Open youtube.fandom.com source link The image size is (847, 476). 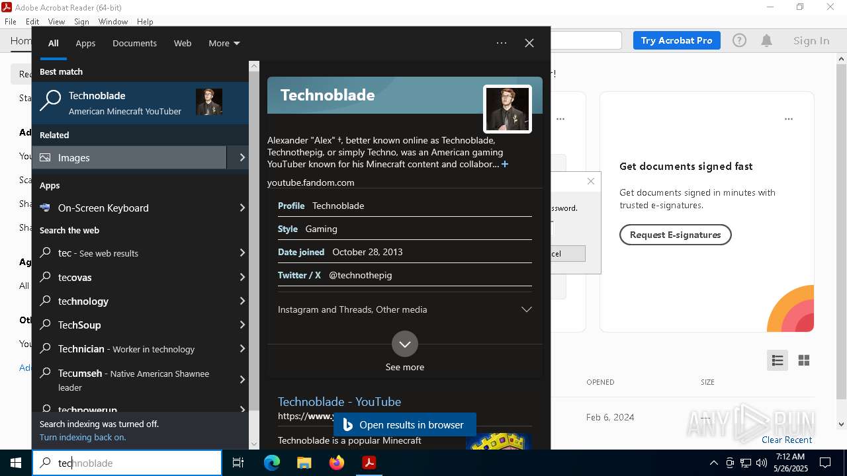coord(311,182)
